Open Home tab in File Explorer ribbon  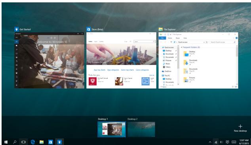(x=170, y=38)
